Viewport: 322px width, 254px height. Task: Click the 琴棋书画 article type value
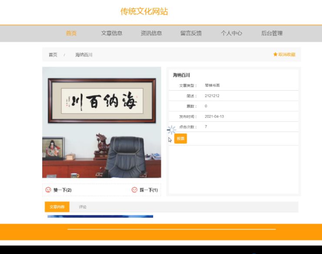pos(212,85)
